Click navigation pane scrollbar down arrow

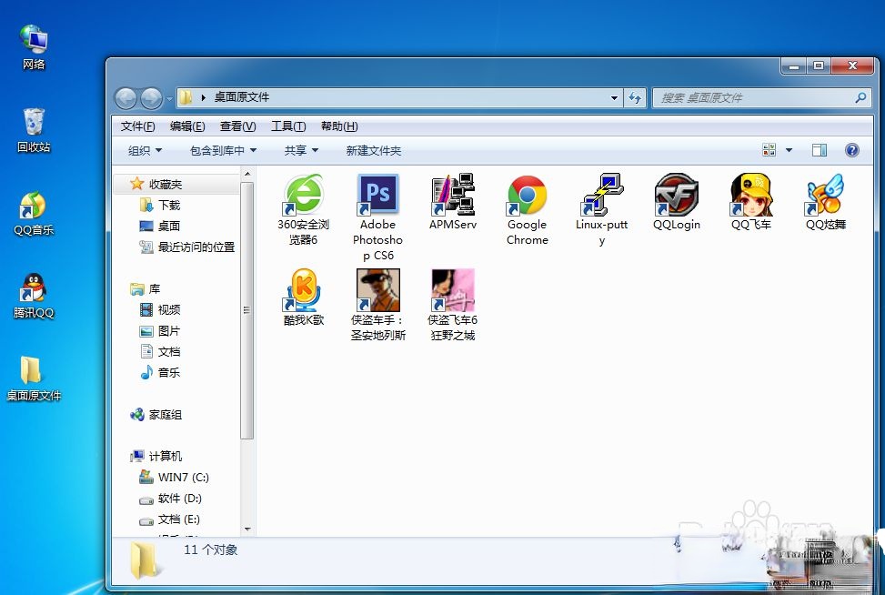coord(247,529)
